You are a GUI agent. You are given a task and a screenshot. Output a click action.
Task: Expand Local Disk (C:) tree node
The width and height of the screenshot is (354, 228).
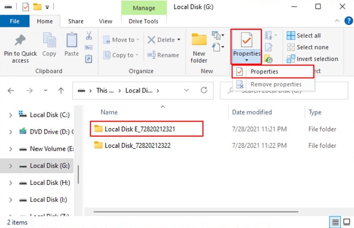click(10, 115)
